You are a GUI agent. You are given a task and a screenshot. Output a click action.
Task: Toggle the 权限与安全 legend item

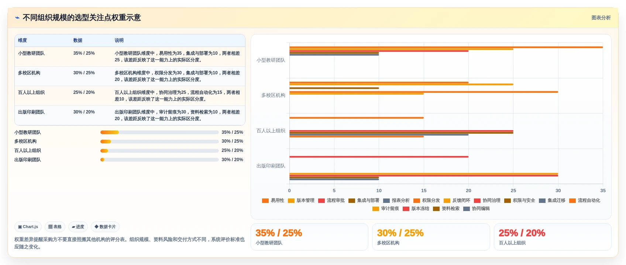520,200
